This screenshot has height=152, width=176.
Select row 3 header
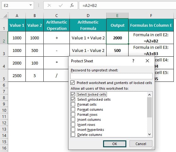click(x=4, y=50)
